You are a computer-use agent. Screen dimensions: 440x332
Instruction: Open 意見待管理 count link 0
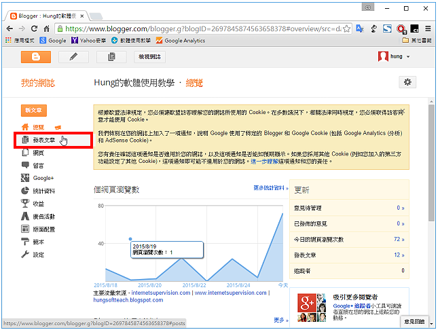point(401,208)
